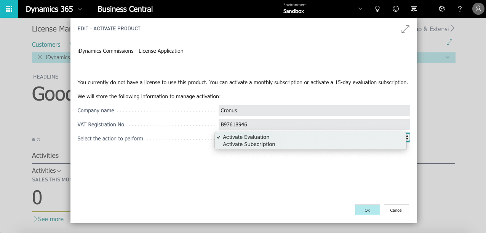486x233 pixels.
Task: Open the smiley feedback icon
Action: pyautogui.click(x=396, y=9)
